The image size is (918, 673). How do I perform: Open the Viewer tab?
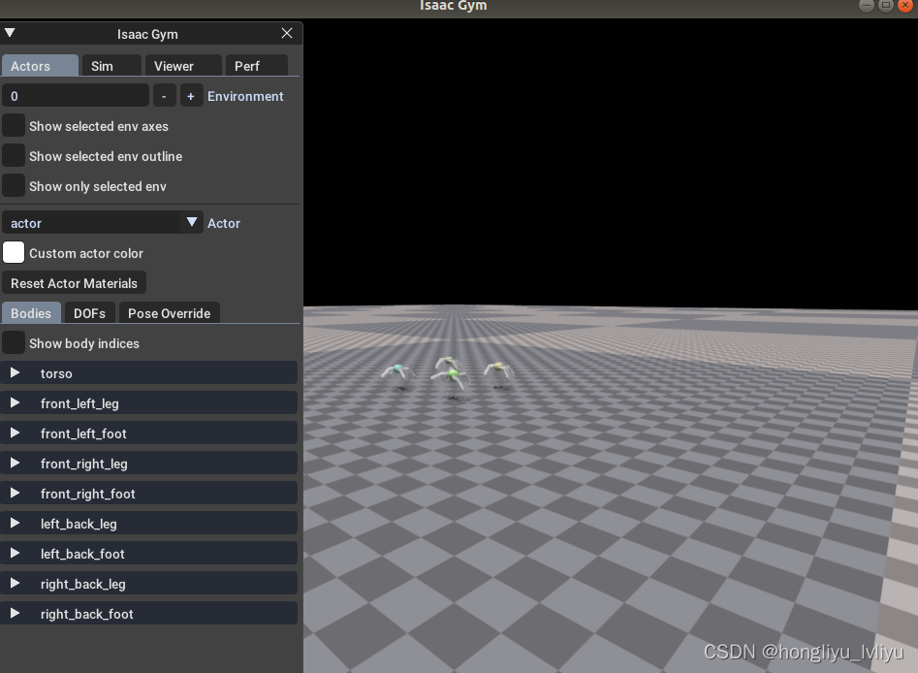click(183, 66)
